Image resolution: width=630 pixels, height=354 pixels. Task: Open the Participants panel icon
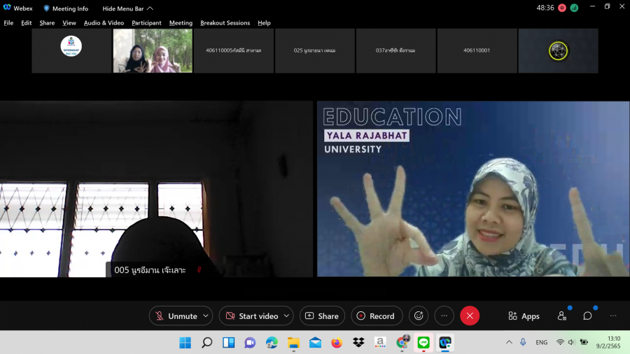561,316
